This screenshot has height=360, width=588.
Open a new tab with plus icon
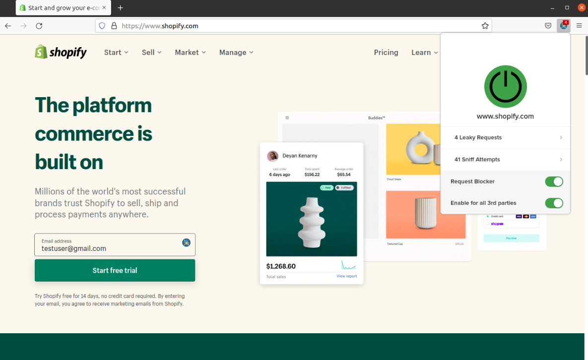(120, 7)
